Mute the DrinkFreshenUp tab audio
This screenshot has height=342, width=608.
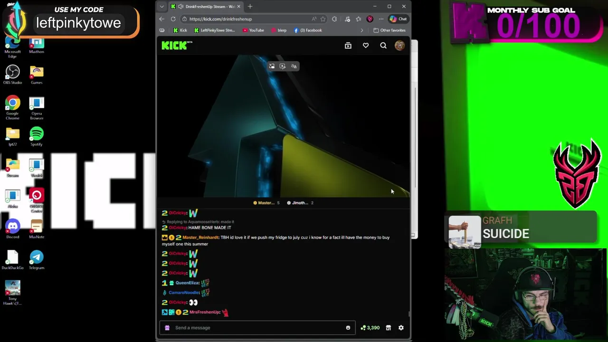point(180,7)
